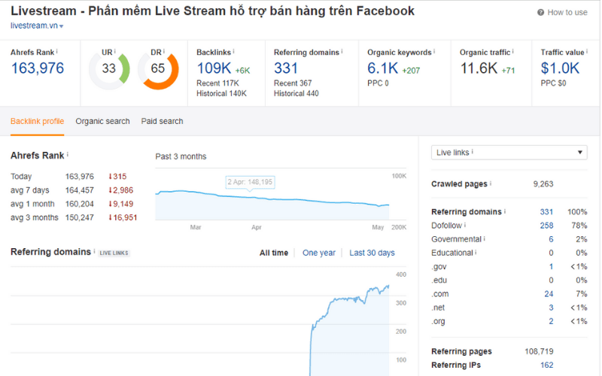Click avg 7 days rank value 164,457

click(80, 190)
